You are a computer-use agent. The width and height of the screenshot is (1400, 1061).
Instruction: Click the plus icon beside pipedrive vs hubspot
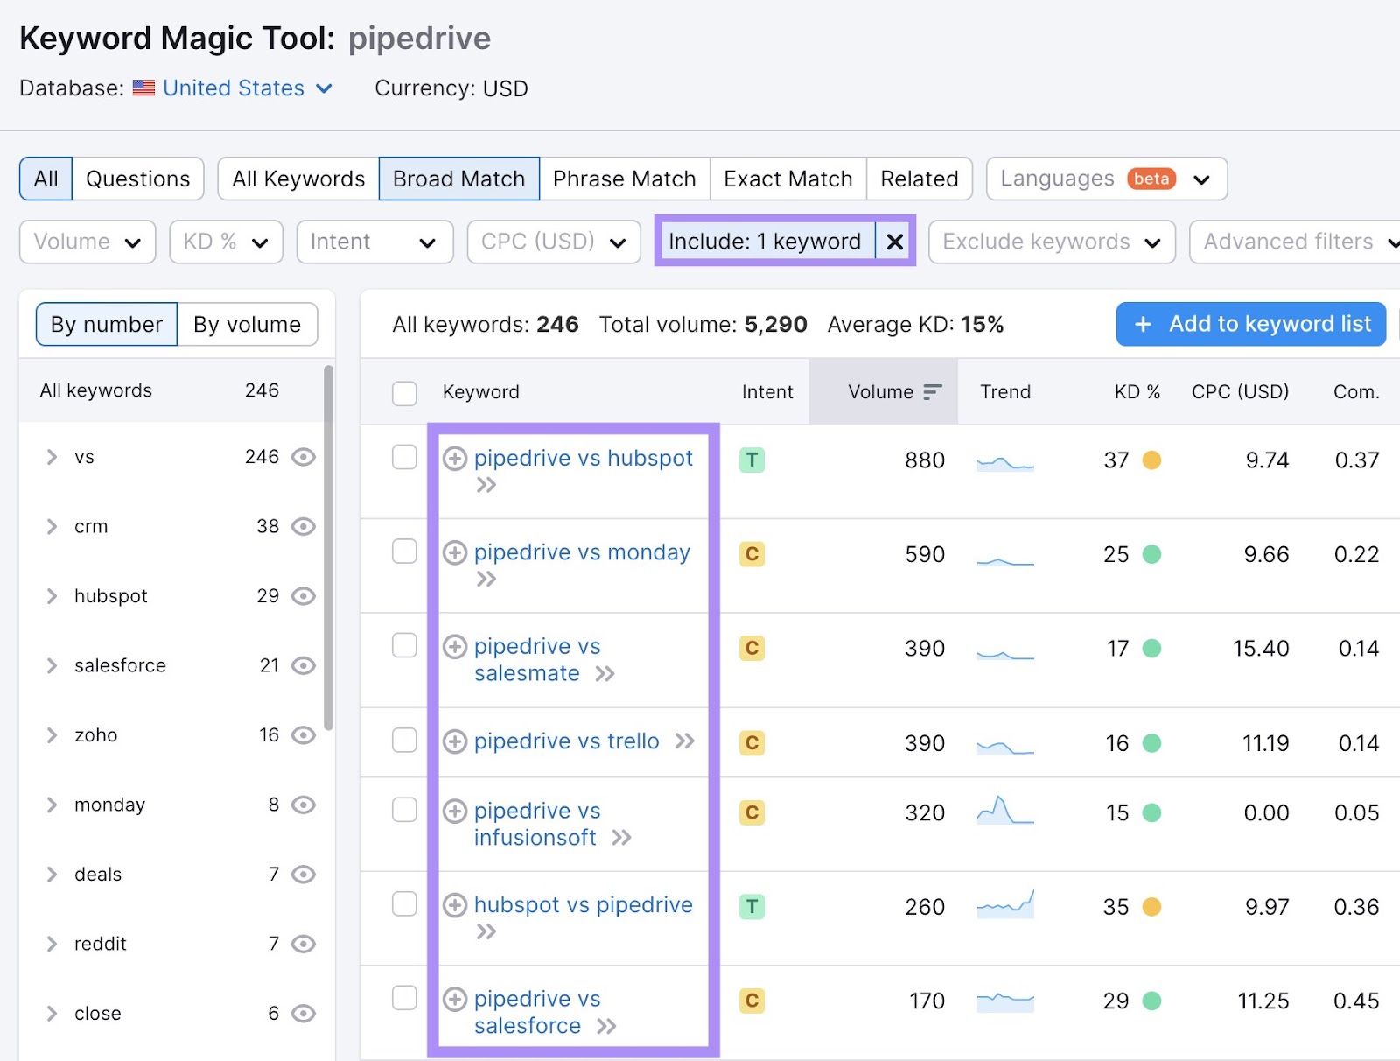pyautogui.click(x=454, y=458)
